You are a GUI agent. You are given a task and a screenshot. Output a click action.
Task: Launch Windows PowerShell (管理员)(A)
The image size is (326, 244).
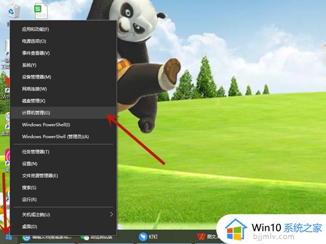(64, 137)
